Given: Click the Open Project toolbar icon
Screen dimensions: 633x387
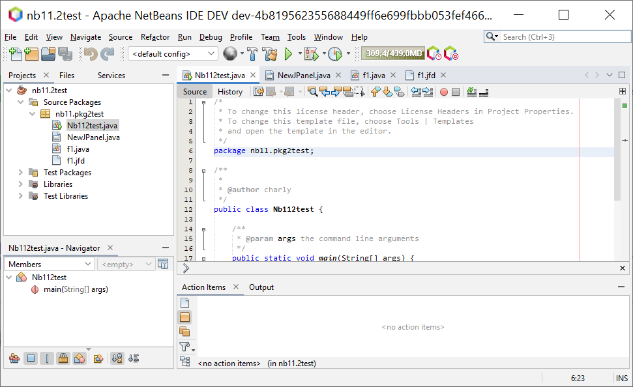Looking at the screenshot, I should (48, 53).
